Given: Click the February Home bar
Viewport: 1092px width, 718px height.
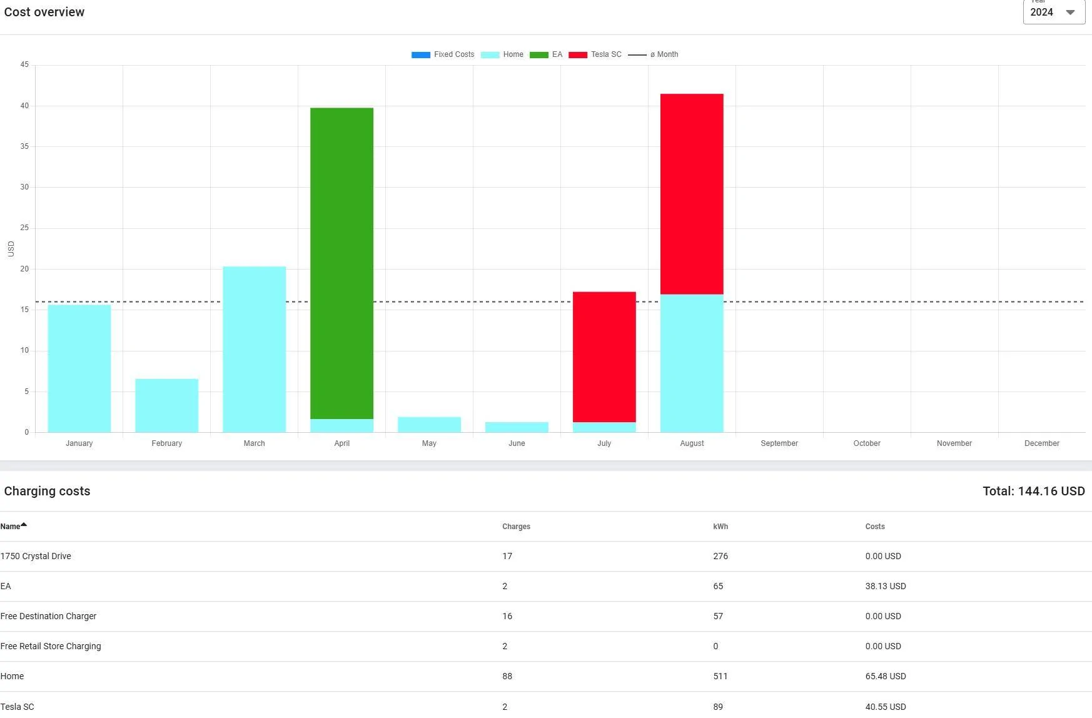Looking at the screenshot, I should [x=167, y=405].
